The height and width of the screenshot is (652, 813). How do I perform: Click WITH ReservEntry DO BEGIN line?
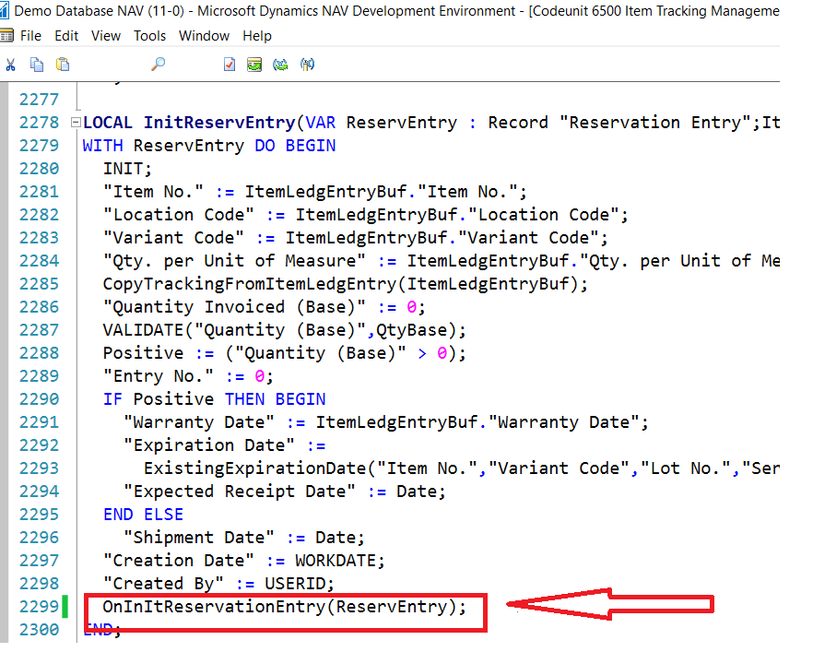209,146
